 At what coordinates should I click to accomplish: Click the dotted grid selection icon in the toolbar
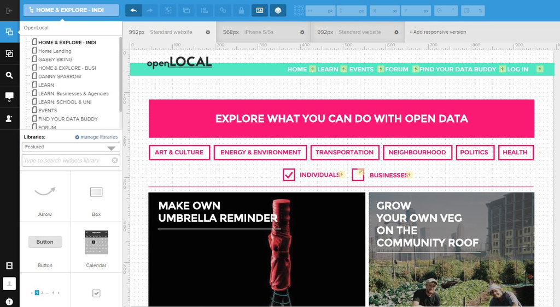tap(299, 10)
